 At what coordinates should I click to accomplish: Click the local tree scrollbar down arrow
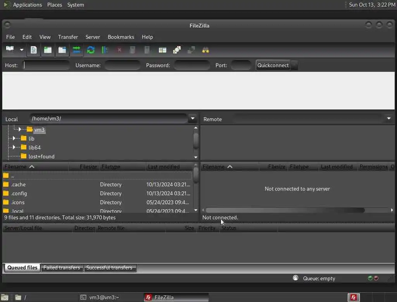click(196, 157)
